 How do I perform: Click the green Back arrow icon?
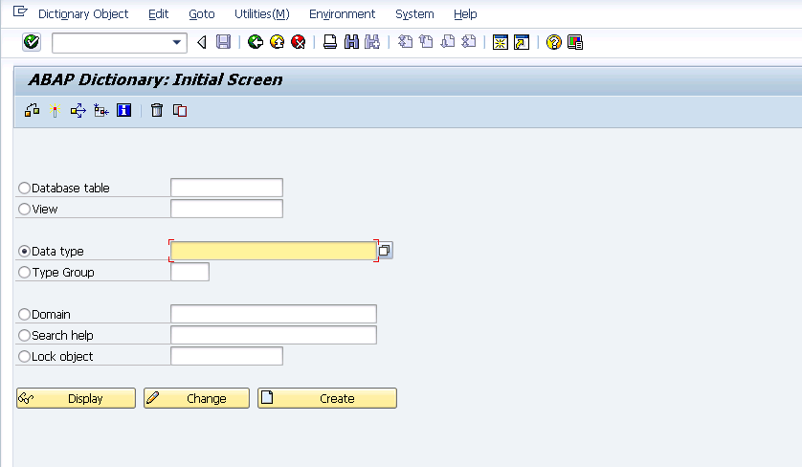(x=256, y=42)
